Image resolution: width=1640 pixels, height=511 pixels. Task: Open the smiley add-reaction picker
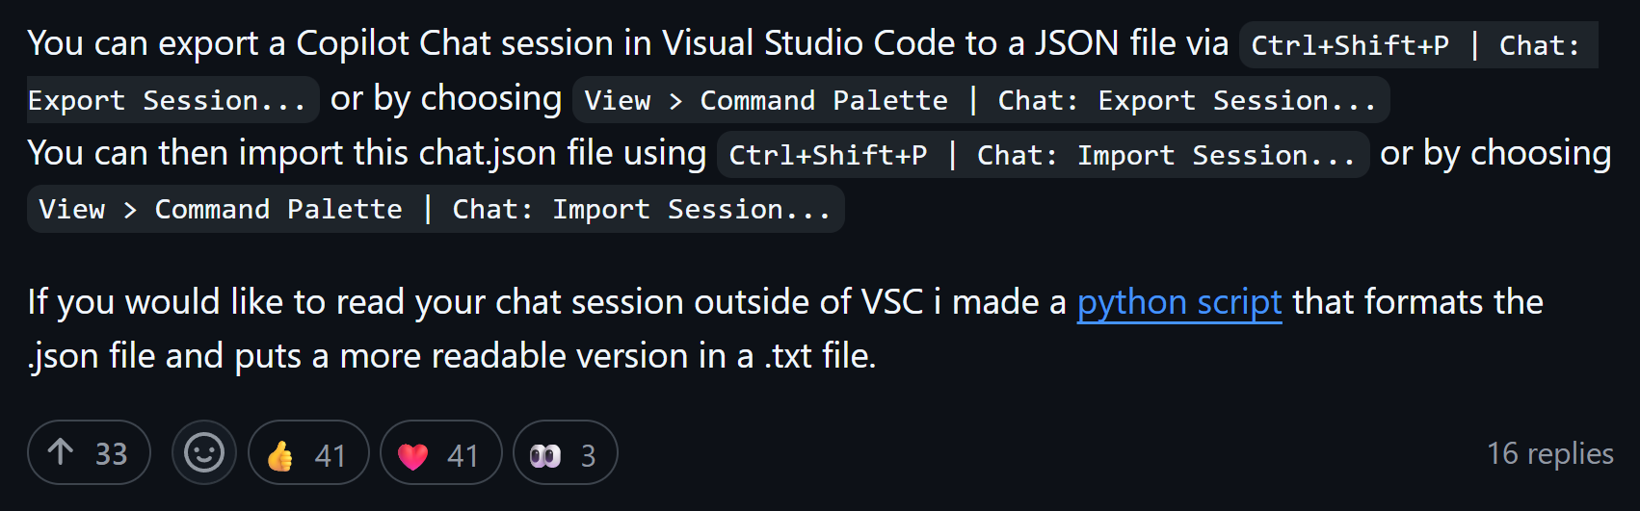click(204, 453)
